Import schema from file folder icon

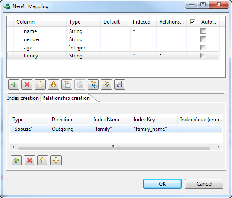(93, 84)
